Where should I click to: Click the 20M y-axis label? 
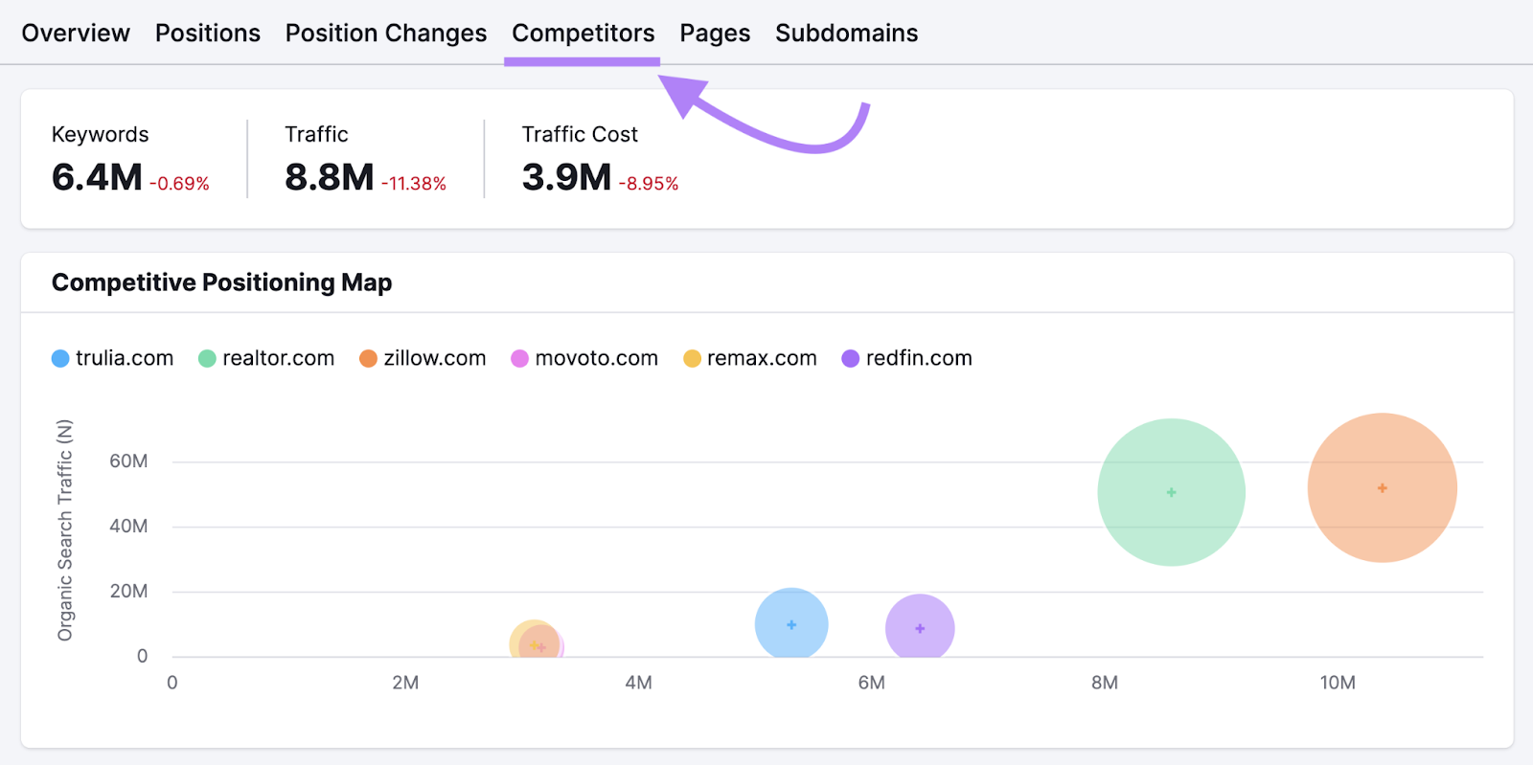(128, 592)
